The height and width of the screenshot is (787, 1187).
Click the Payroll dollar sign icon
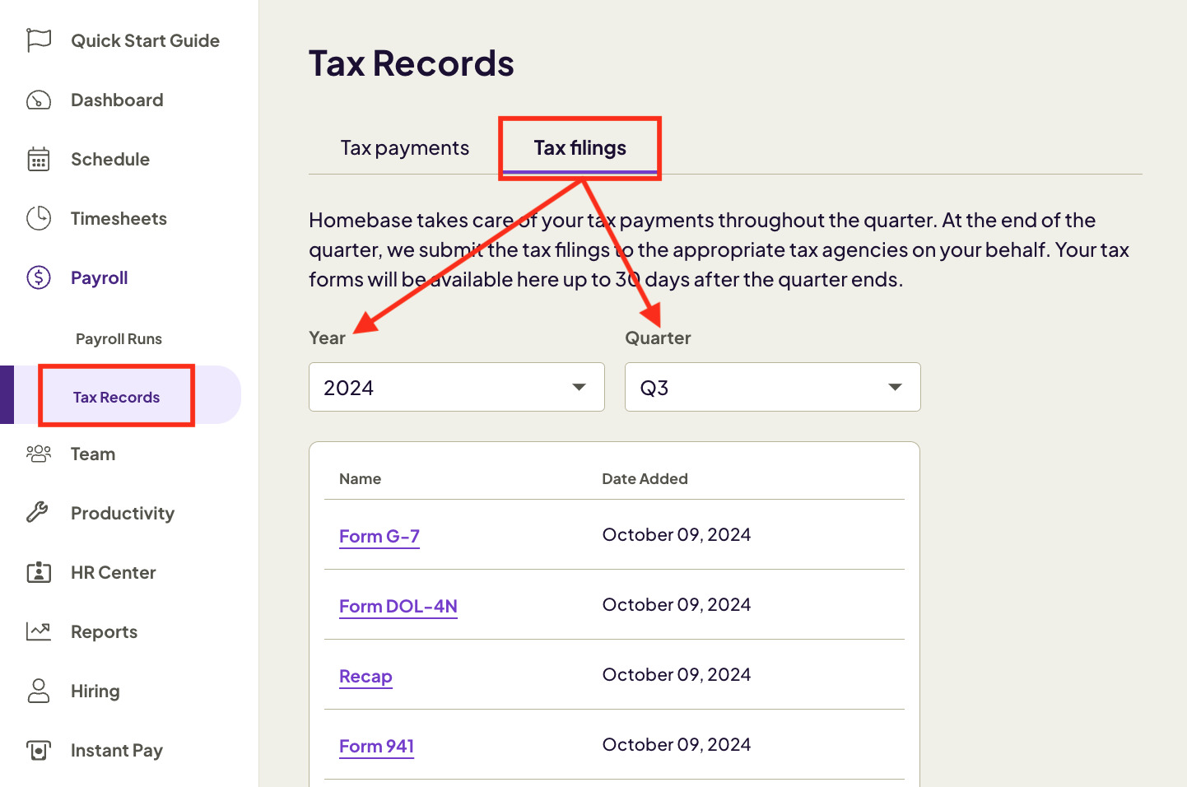(x=38, y=277)
